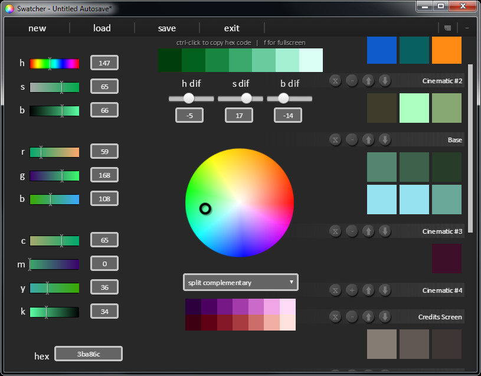Click the exit button
The image size is (481, 376).
coord(231,28)
